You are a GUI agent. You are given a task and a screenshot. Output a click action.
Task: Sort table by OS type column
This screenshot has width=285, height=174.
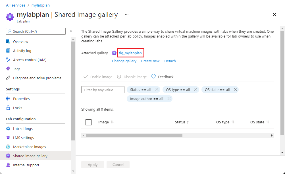[225, 122]
